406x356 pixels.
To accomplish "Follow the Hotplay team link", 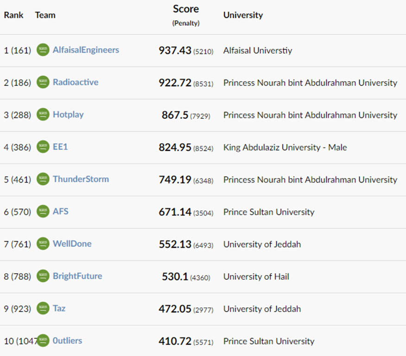I will pos(68,115).
